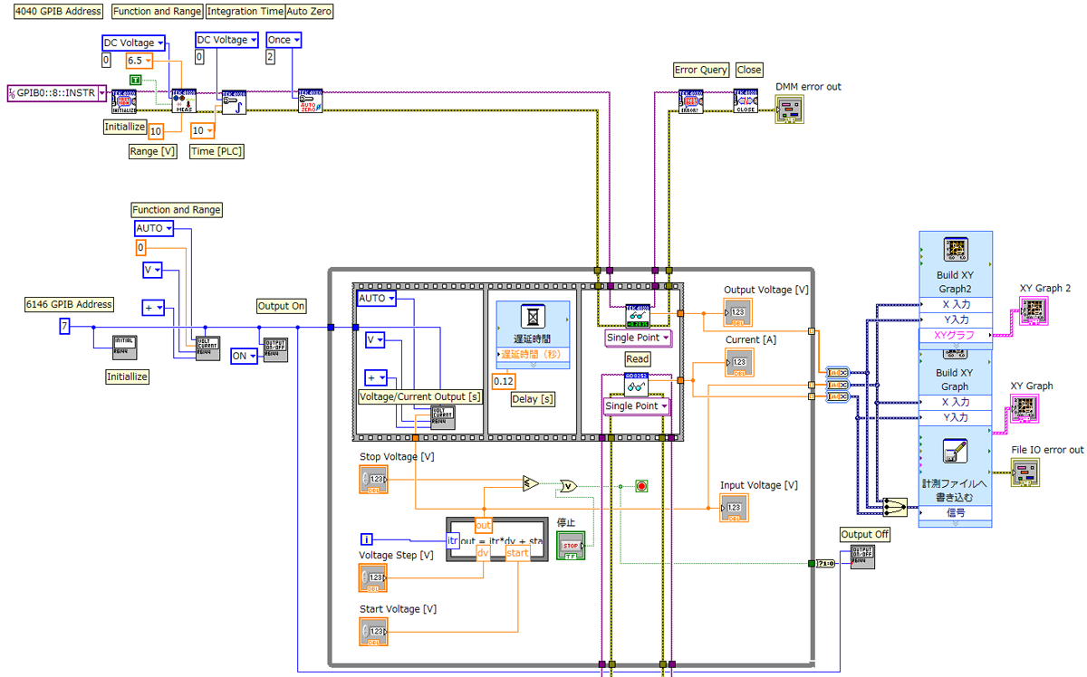Open the Once enum dropdown
The width and height of the screenshot is (1087, 677).
coord(296,40)
